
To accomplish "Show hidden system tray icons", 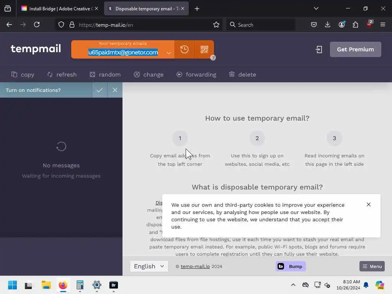I will pyautogui.click(x=293, y=285).
